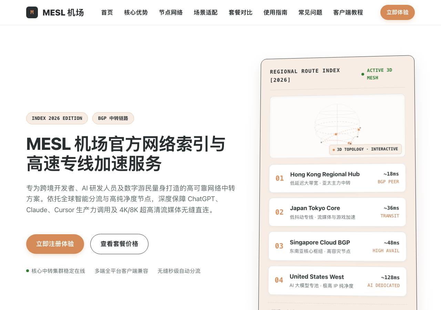Click the 立即注册体验 button
Viewport: 441px width, 310px height.
tap(55, 244)
